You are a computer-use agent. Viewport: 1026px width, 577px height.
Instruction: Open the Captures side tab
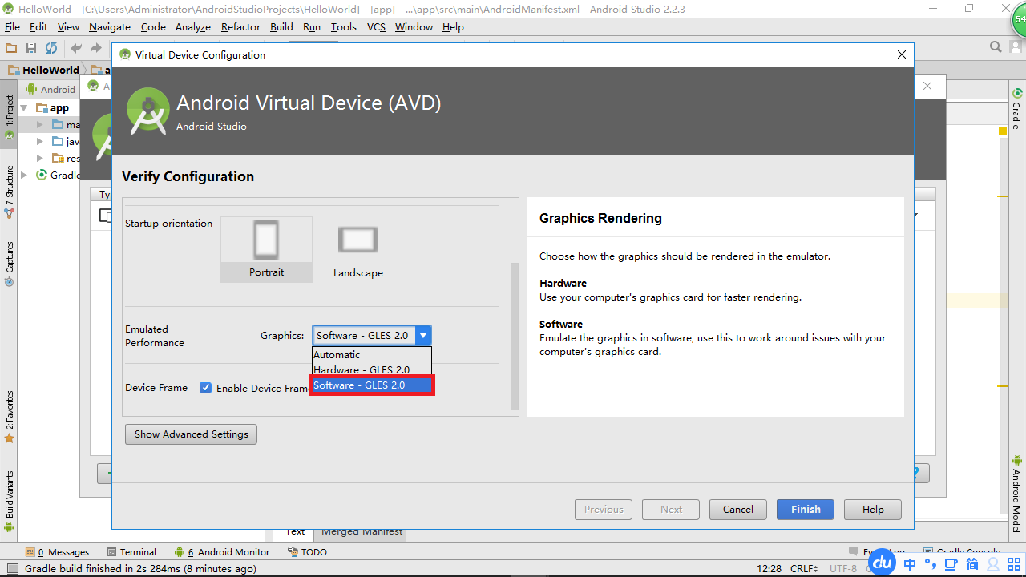tap(10, 264)
